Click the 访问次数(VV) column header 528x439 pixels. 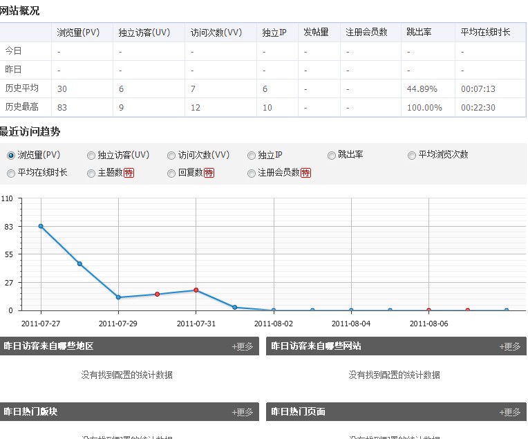click(x=216, y=32)
